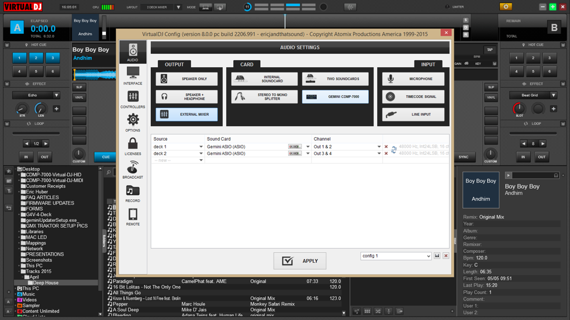This screenshot has height=320, width=570.
Task: Select the Mappings folder in browser
Action: (36, 243)
